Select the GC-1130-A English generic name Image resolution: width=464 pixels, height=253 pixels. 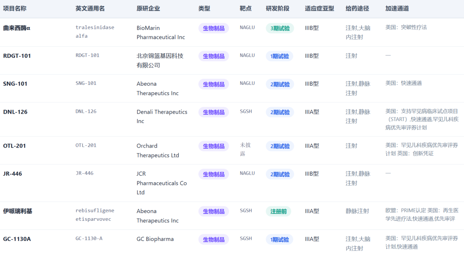[89, 238]
